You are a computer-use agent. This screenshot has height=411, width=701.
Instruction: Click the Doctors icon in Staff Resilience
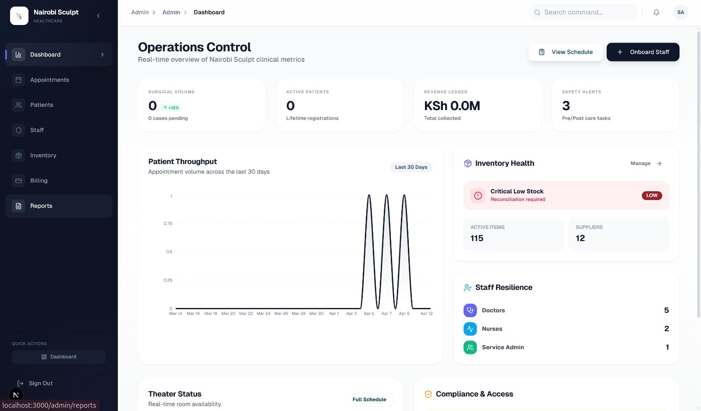click(470, 310)
